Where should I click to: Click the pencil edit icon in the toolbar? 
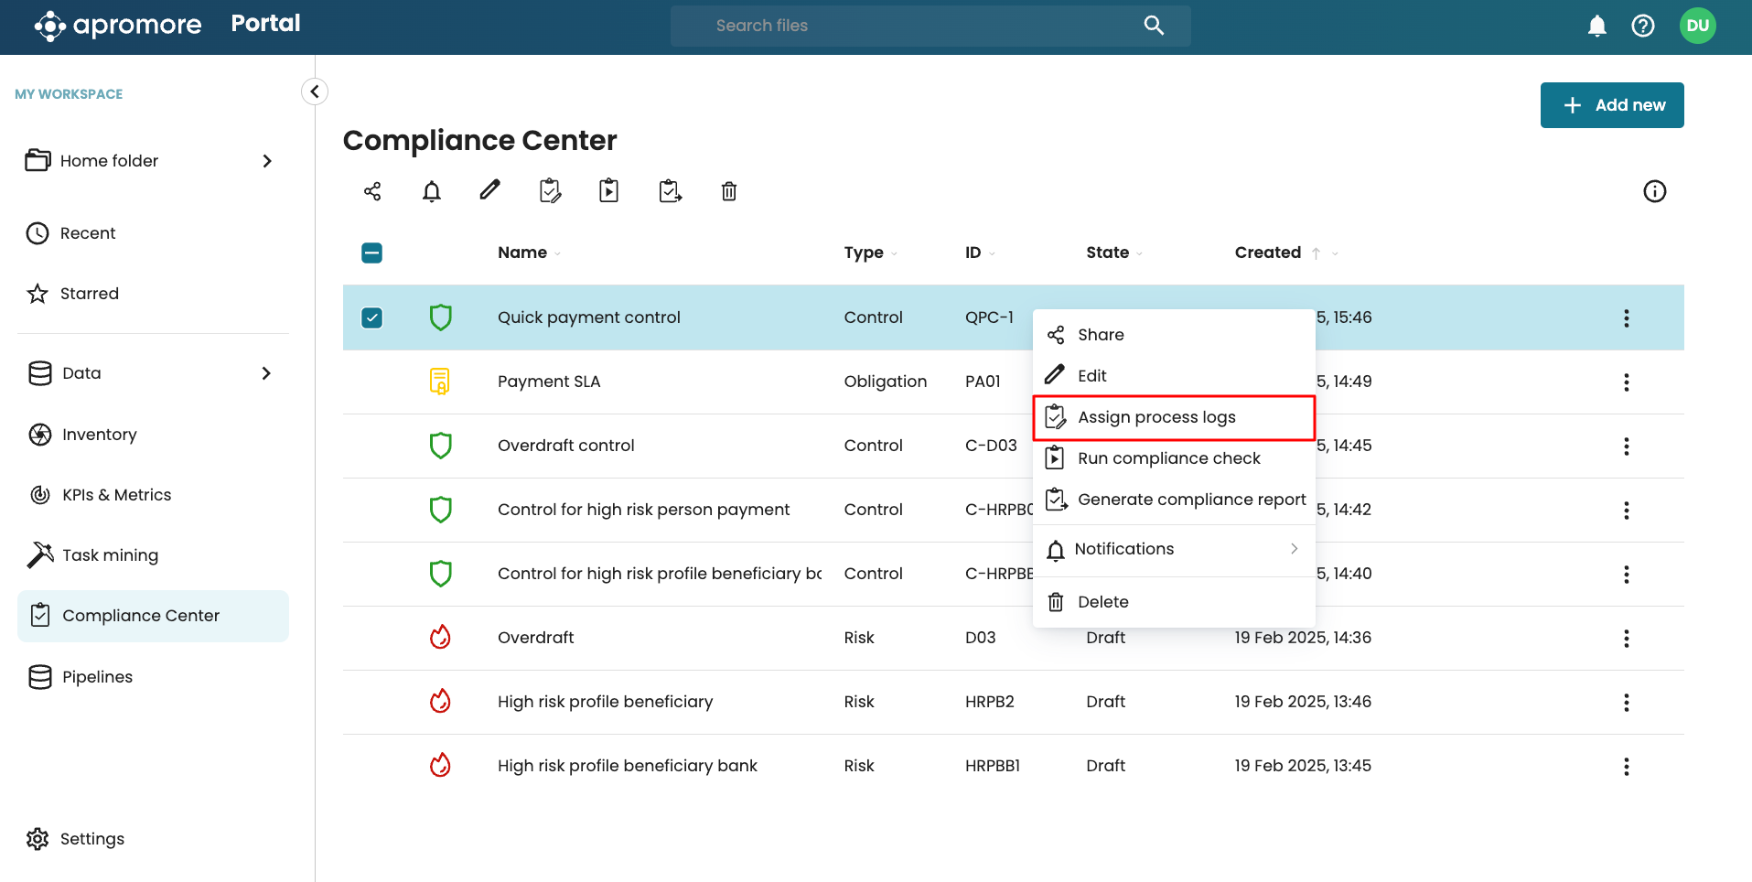click(490, 190)
